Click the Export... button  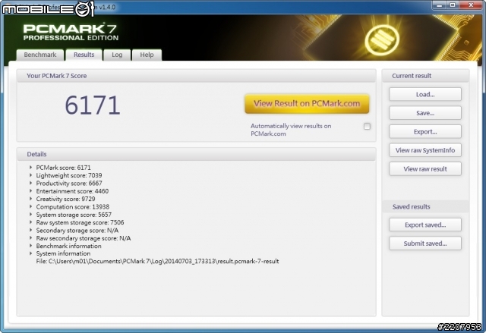pyautogui.click(x=425, y=131)
